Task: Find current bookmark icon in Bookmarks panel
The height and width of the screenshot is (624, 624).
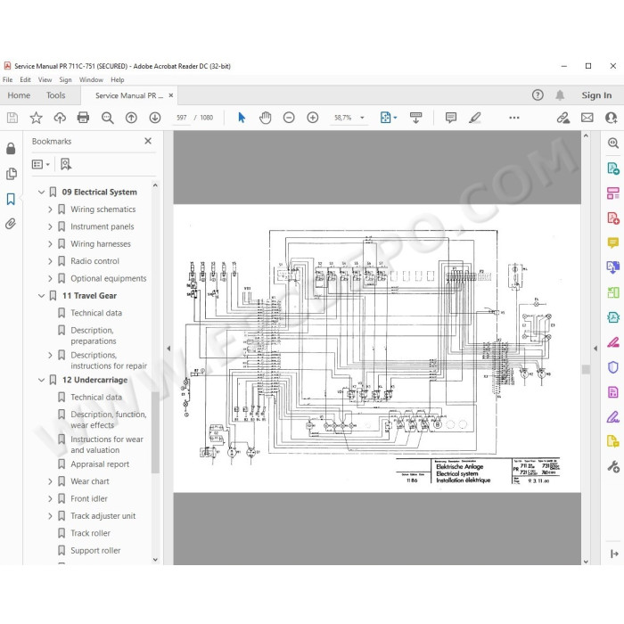Action: 66,164
